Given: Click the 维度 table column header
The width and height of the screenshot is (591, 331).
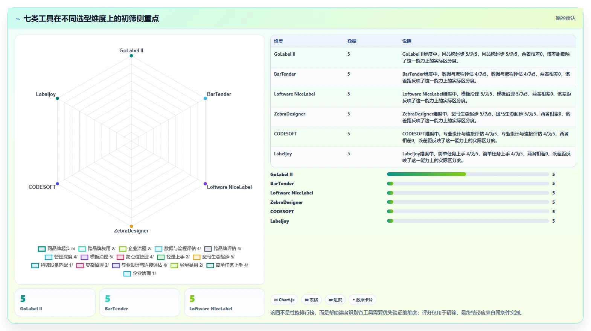Looking at the screenshot, I should [279, 41].
